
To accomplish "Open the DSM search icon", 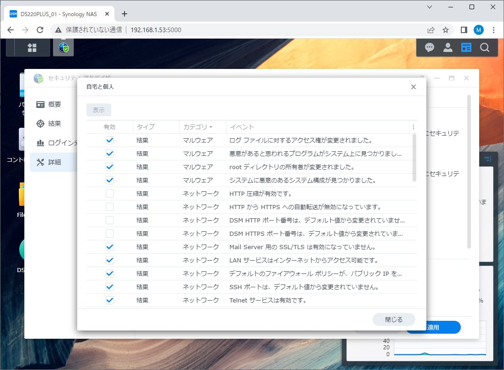I will point(485,48).
